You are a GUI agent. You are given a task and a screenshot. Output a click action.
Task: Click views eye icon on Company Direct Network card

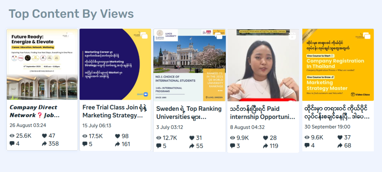pyautogui.click(x=12, y=136)
